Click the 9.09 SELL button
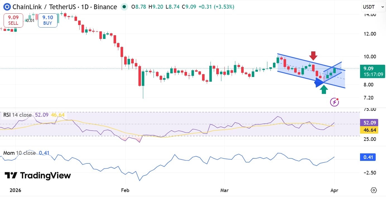This screenshot has width=386, height=197. 13,20
